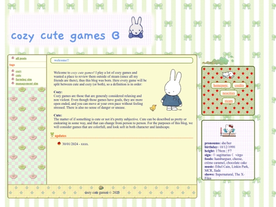276x207 pixels.
Task: Click the bullet icon beside cute tag
Action: pyautogui.click(x=13, y=75)
